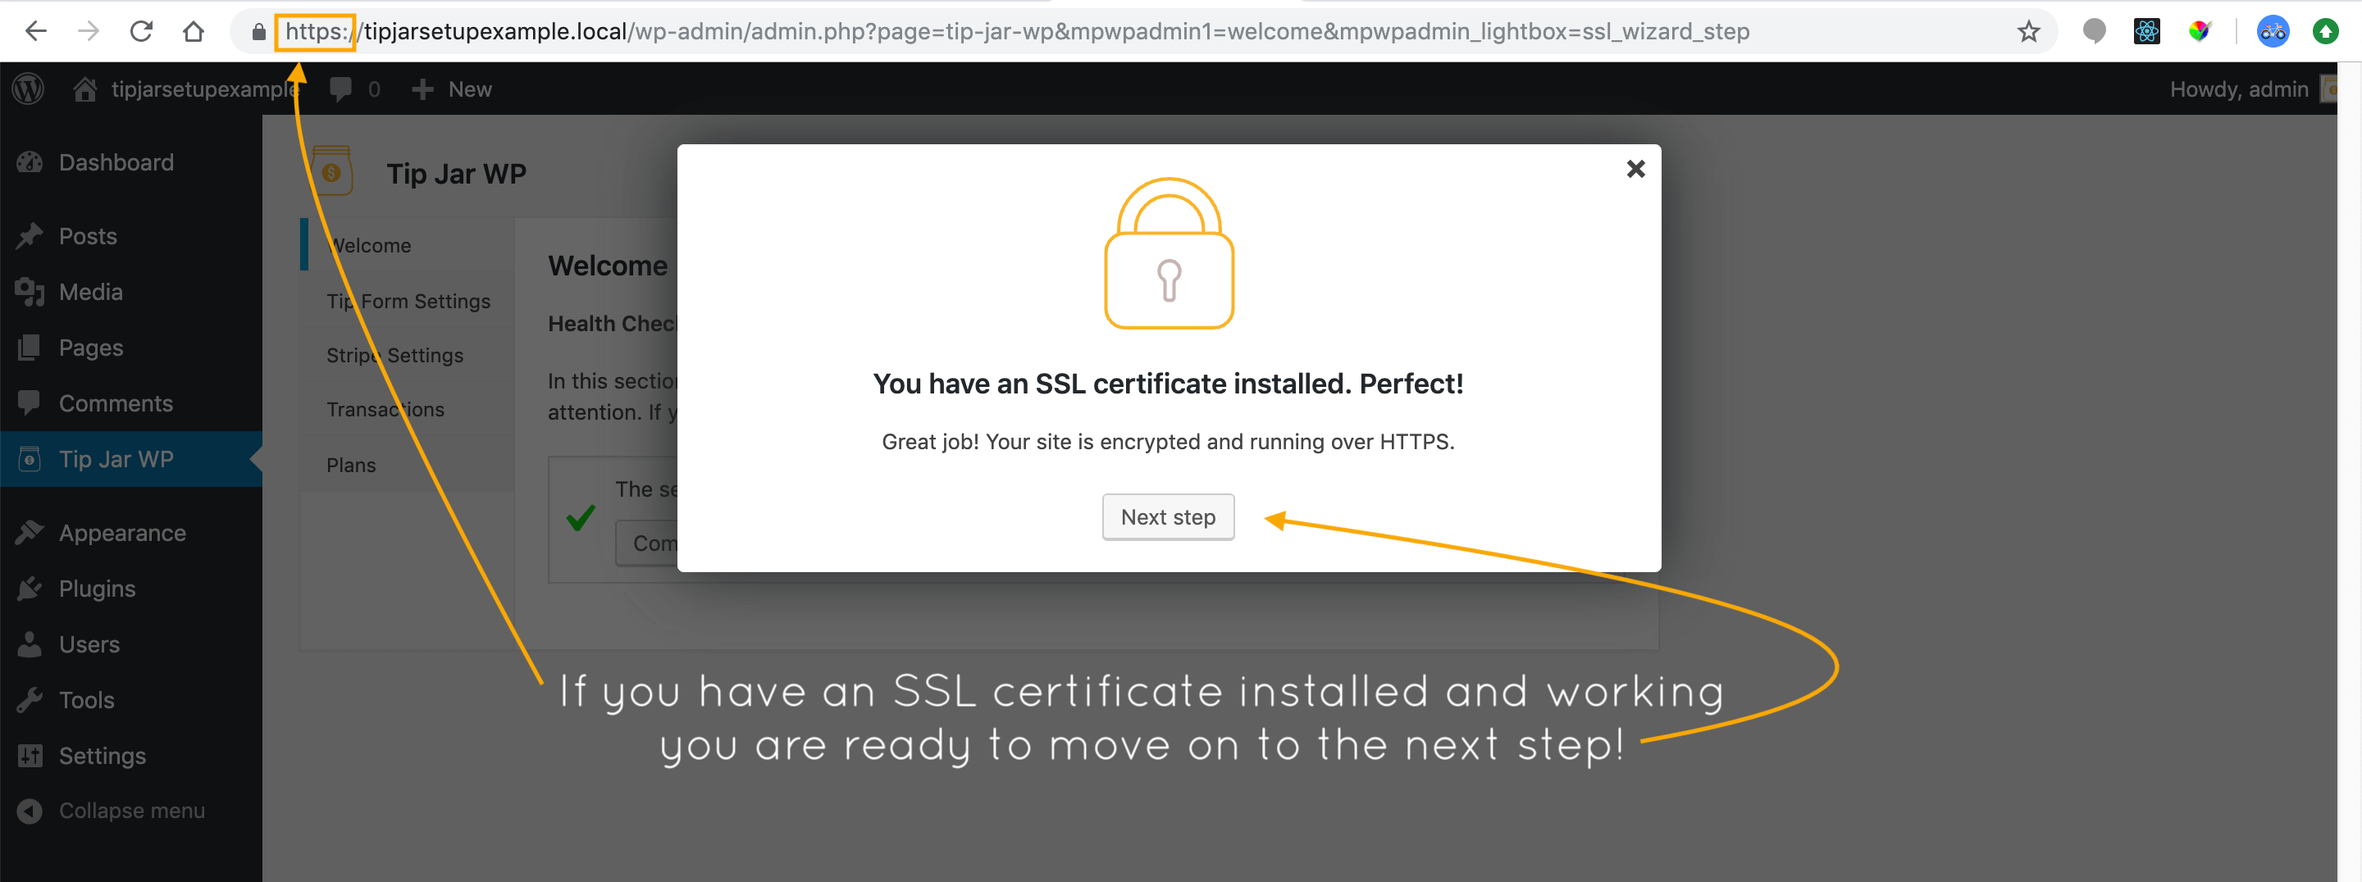Open the WordPress logo menu

click(29, 89)
